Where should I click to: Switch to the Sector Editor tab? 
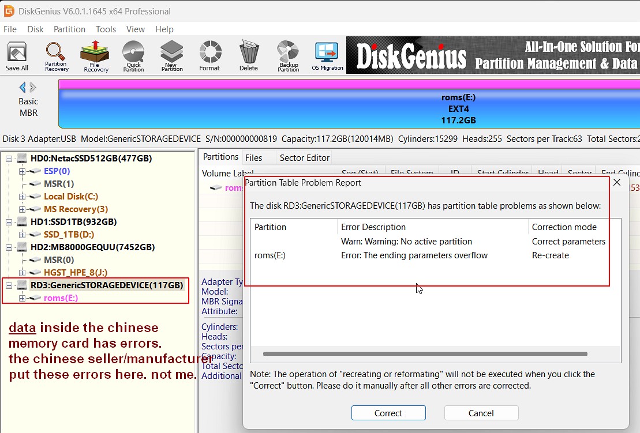point(304,158)
